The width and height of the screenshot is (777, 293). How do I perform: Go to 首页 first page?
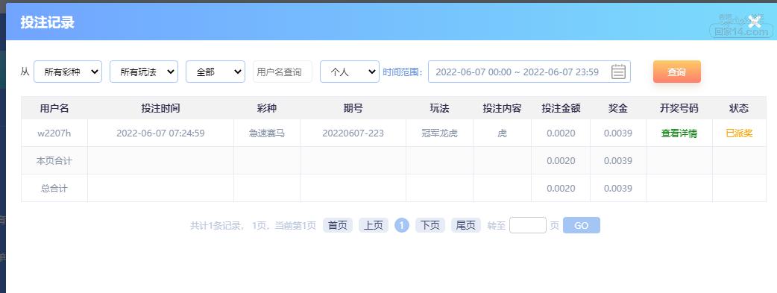pos(338,226)
